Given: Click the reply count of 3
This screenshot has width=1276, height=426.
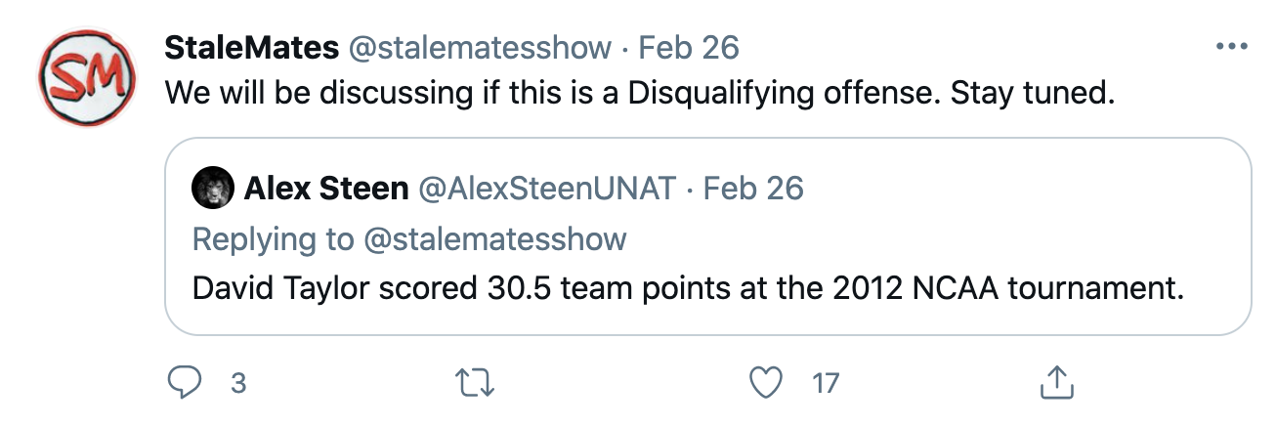Looking at the screenshot, I should 237,384.
